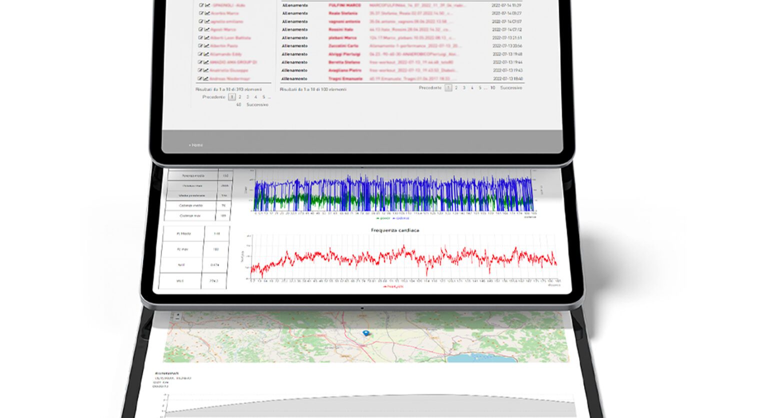Image resolution: width=765 pixels, height=418 pixels.
Task: Click the edit icon beside Agosti Marco
Action: click(201, 29)
